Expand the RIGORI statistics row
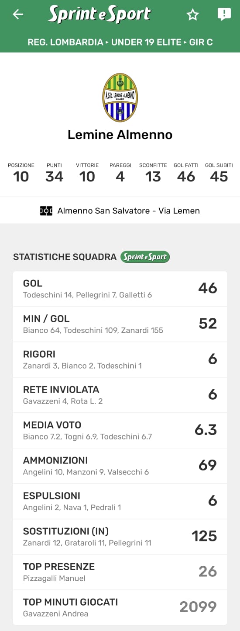 tap(120, 359)
